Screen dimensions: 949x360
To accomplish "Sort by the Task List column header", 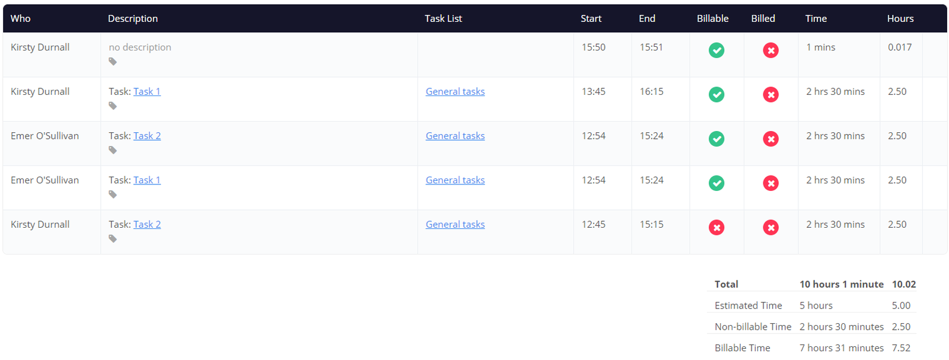I will pos(443,18).
